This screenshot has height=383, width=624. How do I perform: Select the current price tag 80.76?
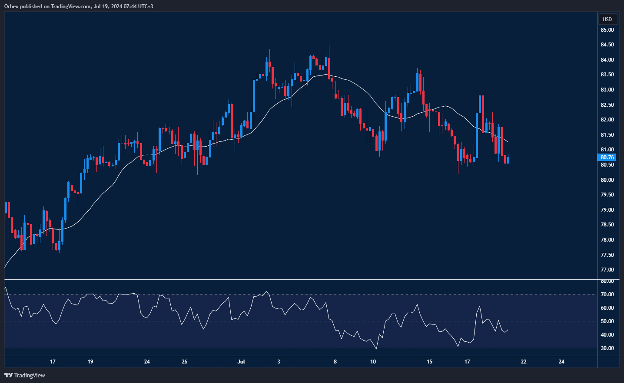tap(607, 157)
